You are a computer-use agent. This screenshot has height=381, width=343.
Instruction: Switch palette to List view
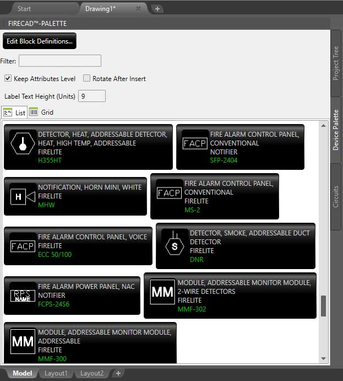[x=15, y=112]
